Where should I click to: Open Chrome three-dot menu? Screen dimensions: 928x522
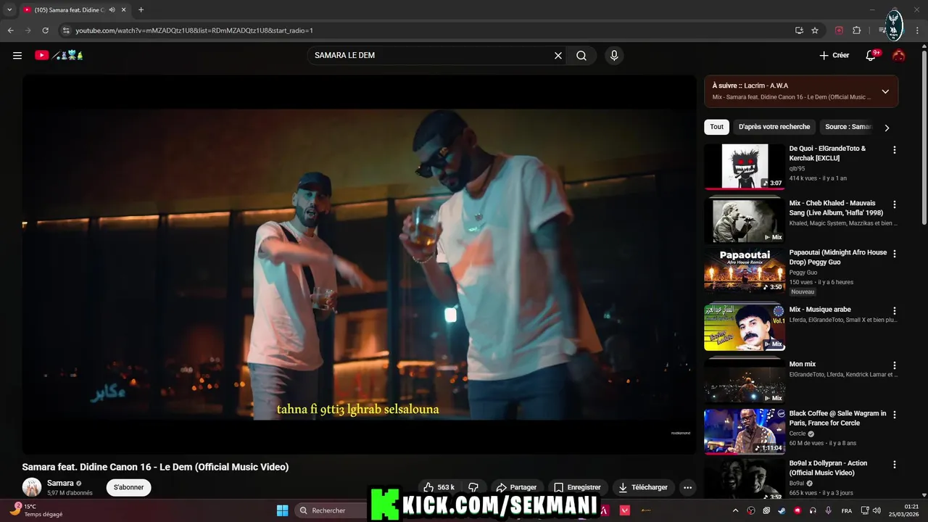coord(918,30)
